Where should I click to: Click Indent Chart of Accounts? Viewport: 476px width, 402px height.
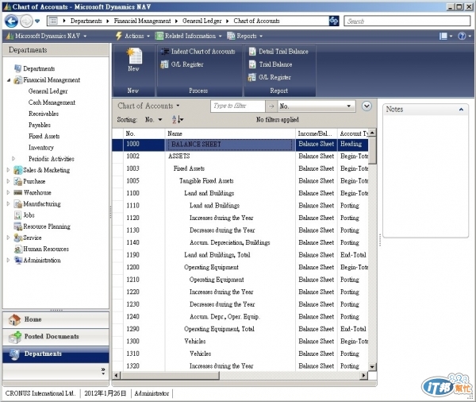click(198, 52)
